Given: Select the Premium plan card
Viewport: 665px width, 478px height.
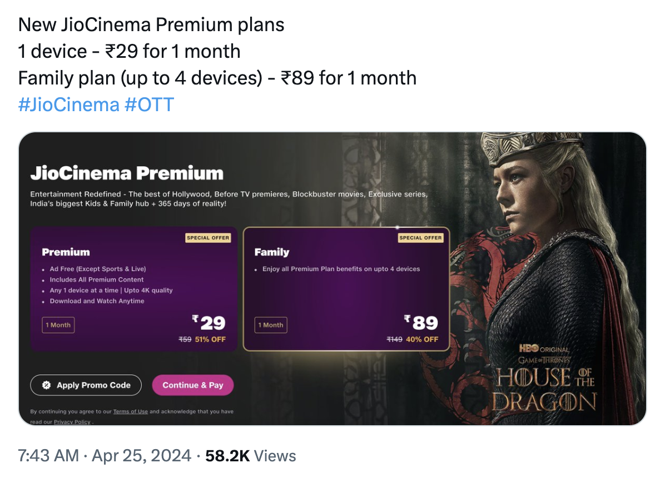Looking at the screenshot, I should coord(133,289).
